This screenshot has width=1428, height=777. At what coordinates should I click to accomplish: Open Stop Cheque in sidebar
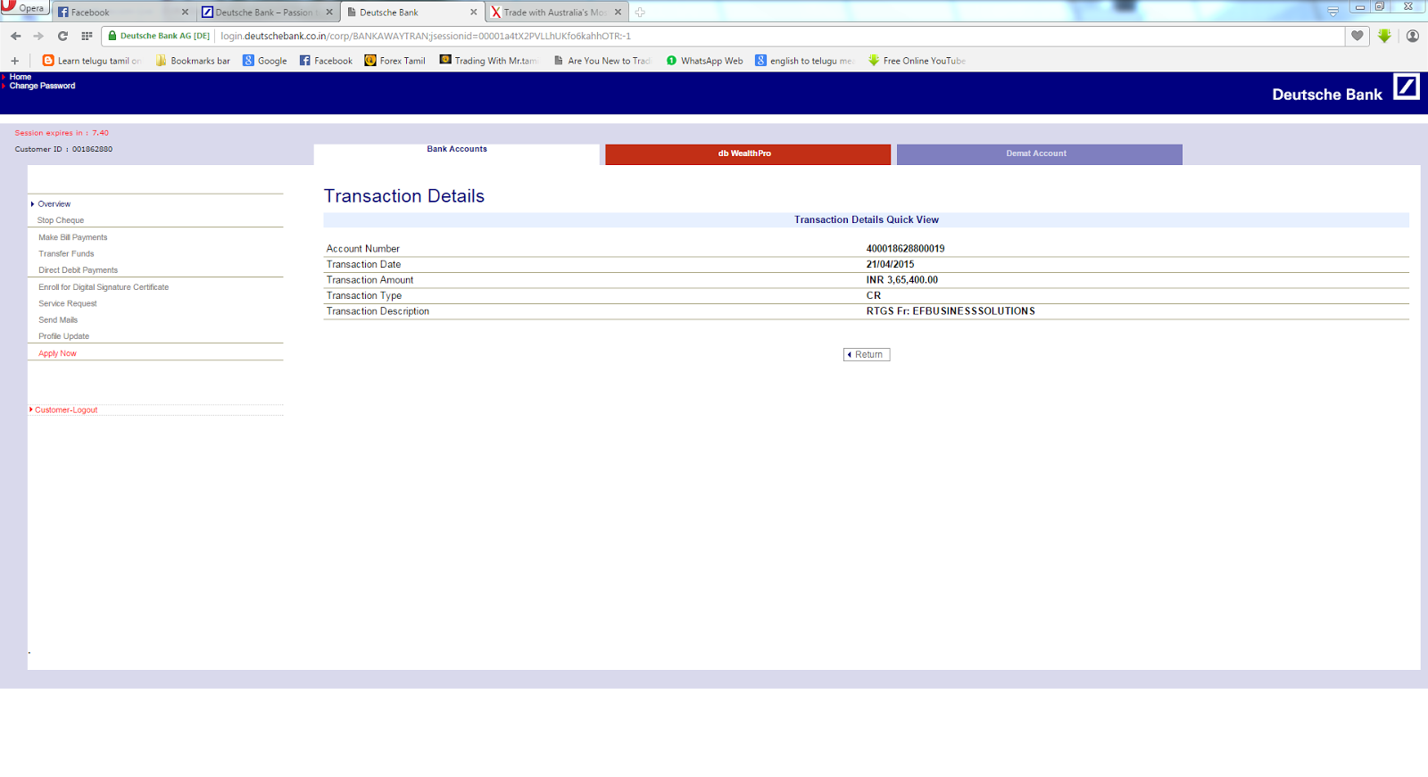61,220
